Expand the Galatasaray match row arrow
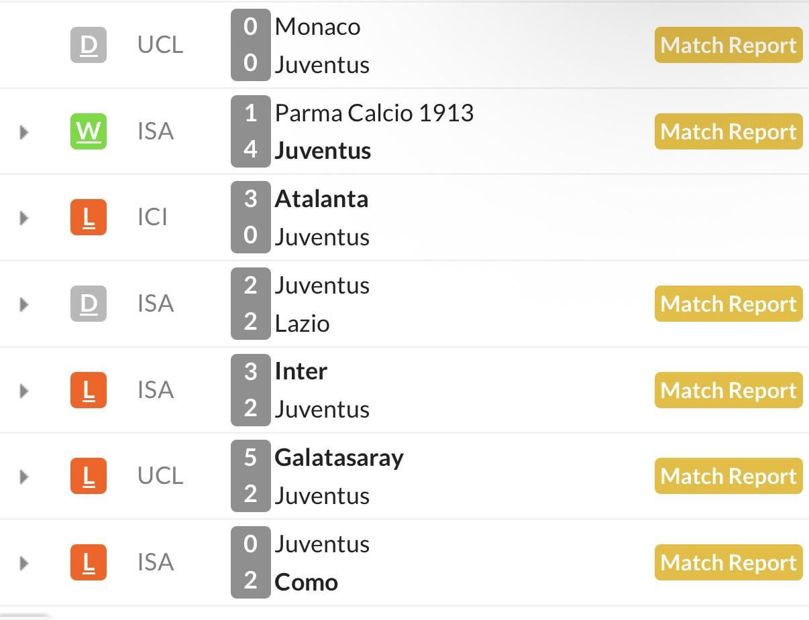The height and width of the screenshot is (620, 809). coord(24,476)
